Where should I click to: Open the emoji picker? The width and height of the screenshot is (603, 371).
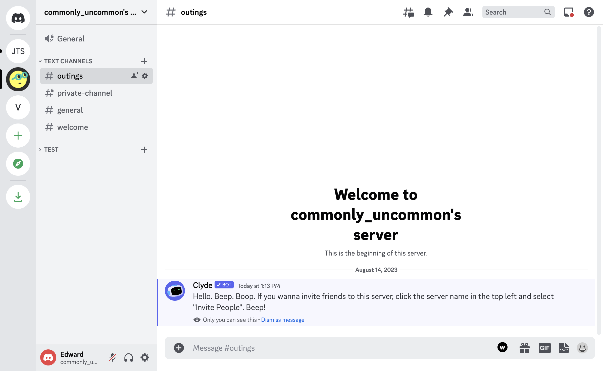tap(582, 348)
